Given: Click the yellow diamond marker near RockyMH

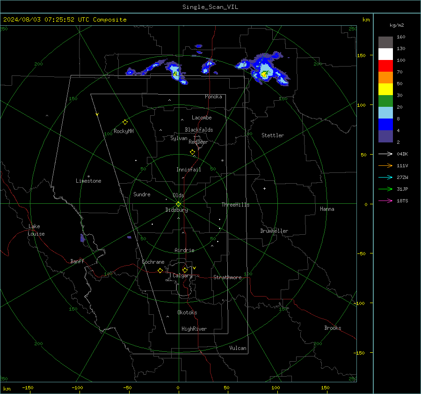Looking at the screenshot, I should point(125,122).
